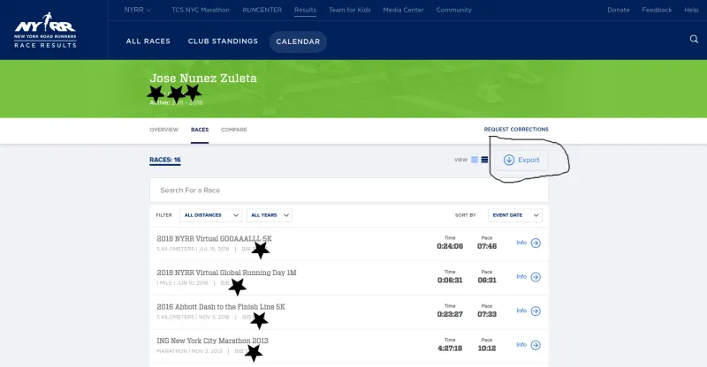Open info arrow for Abbott Dash 5K
This screenshot has width=707, height=367.
536,311
